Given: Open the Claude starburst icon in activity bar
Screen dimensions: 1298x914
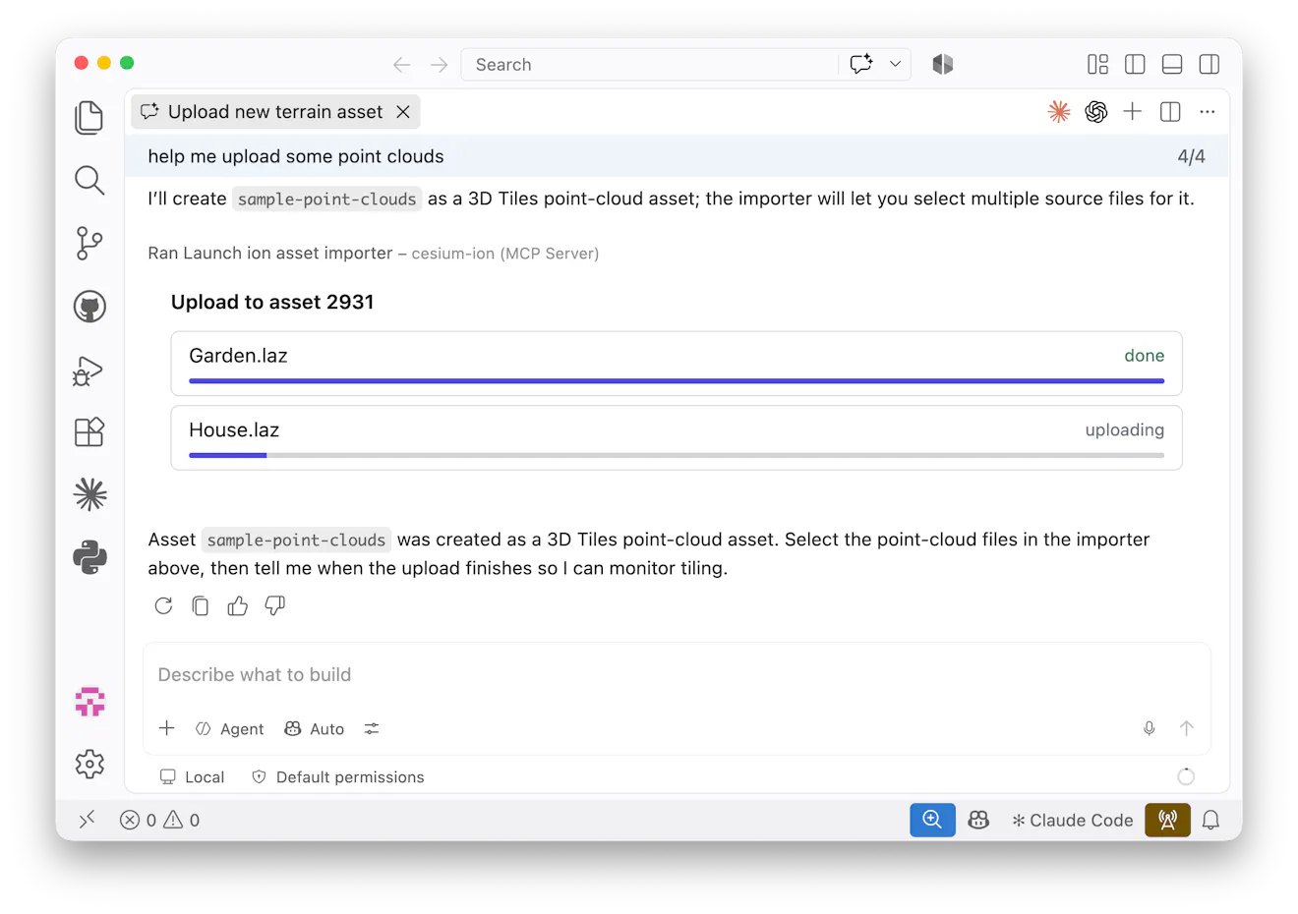Looking at the screenshot, I should coord(89,494).
